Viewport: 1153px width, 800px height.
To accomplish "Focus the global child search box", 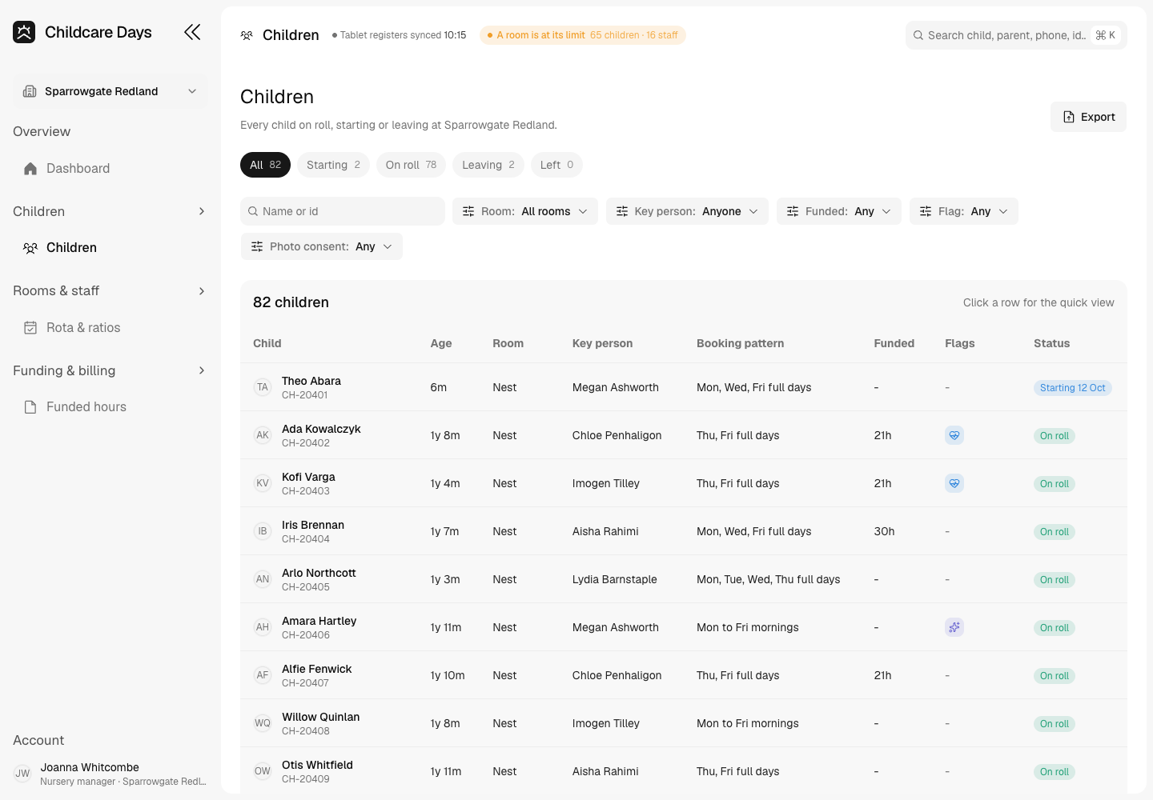I will (1016, 35).
